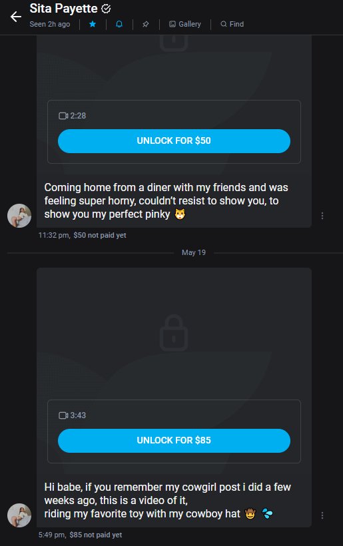
Task: Open the Sita Payette profile name
Action: [x=63, y=9]
